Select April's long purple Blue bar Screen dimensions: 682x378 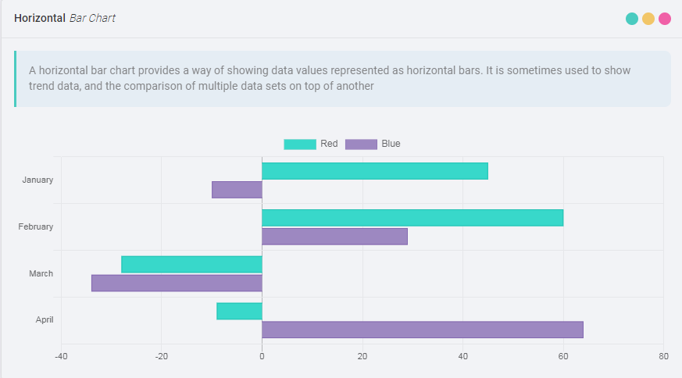423,330
